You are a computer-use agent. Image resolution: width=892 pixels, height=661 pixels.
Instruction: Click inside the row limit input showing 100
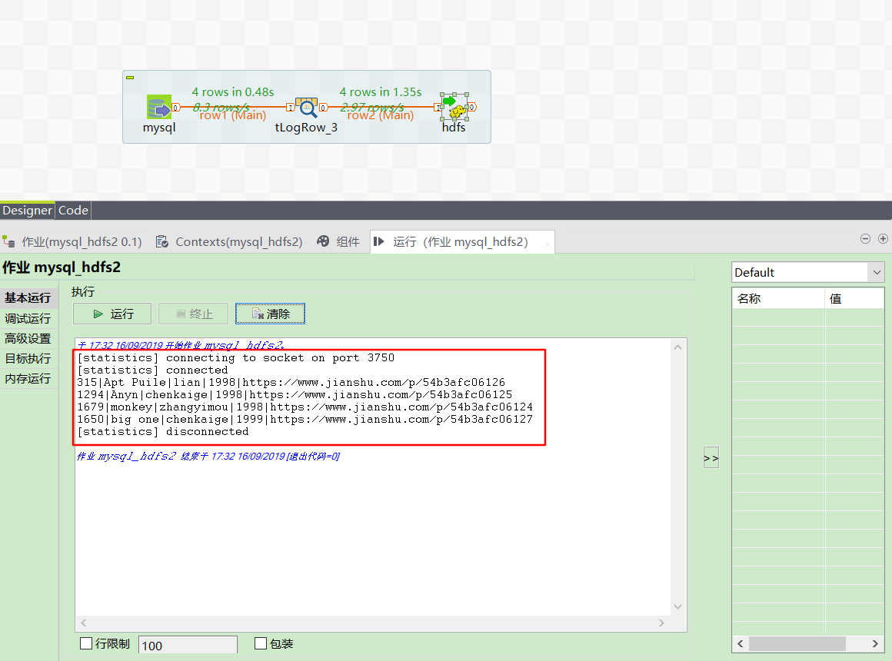tap(187, 644)
